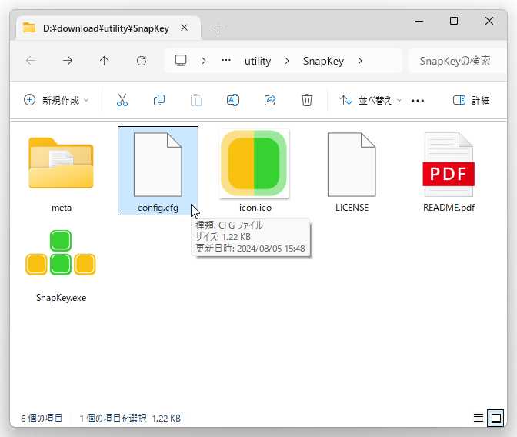Select the SnapKey.exe application icon

61,252
